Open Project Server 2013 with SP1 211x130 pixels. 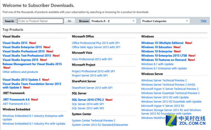tap(90, 76)
